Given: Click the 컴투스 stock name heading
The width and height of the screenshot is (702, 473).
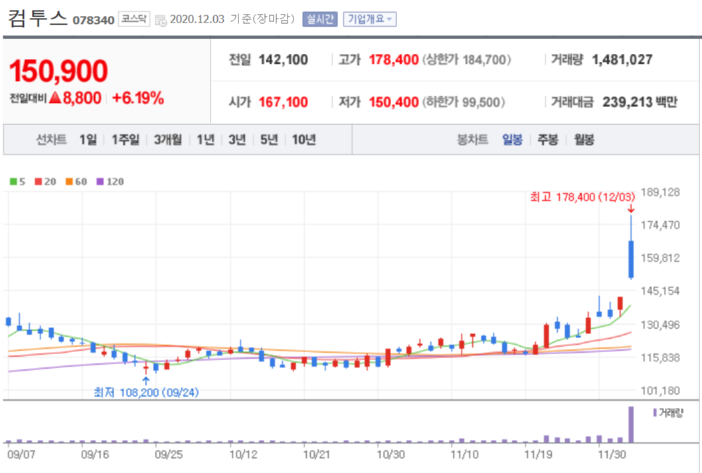Looking at the screenshot, I should [x=38, y=19].
